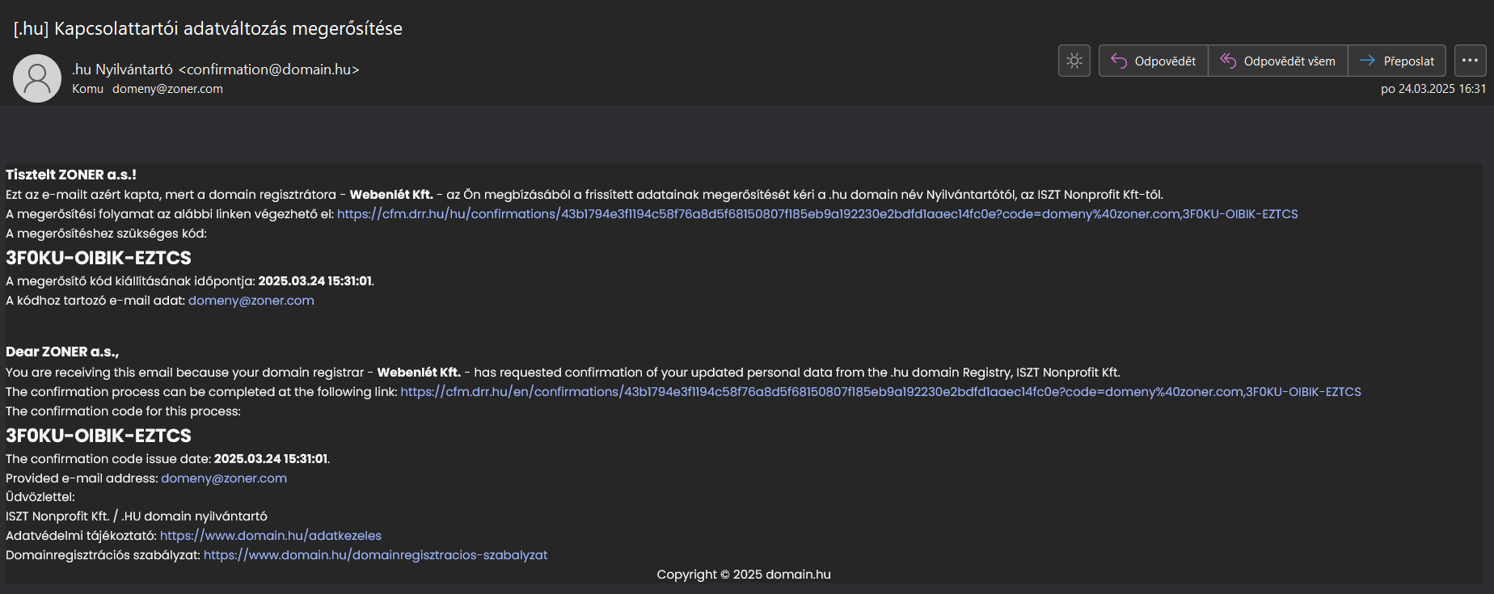The height and width of the screenshot is (594, 1494).
Task: Reply using the Odpovědět button
Action: pos(1154,61)
